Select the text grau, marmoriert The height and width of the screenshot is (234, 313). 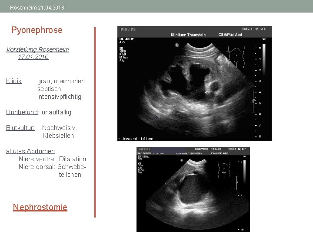[61, 81]
